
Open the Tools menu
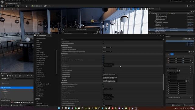[x=19, y=1]
